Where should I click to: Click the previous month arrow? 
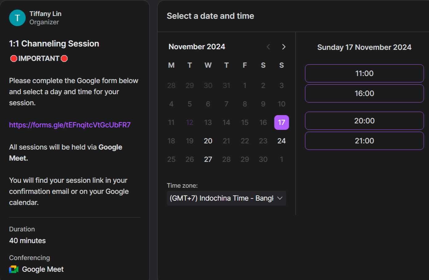(x=268, y=47)
